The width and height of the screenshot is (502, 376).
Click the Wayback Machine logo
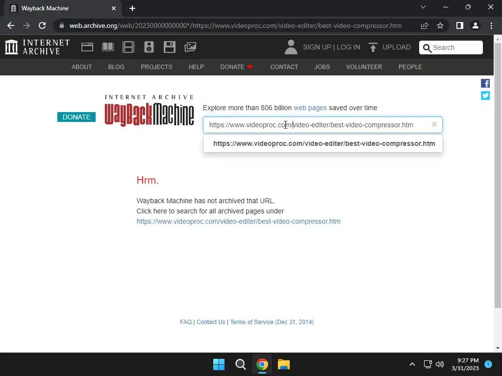click(x=149, y=110)
